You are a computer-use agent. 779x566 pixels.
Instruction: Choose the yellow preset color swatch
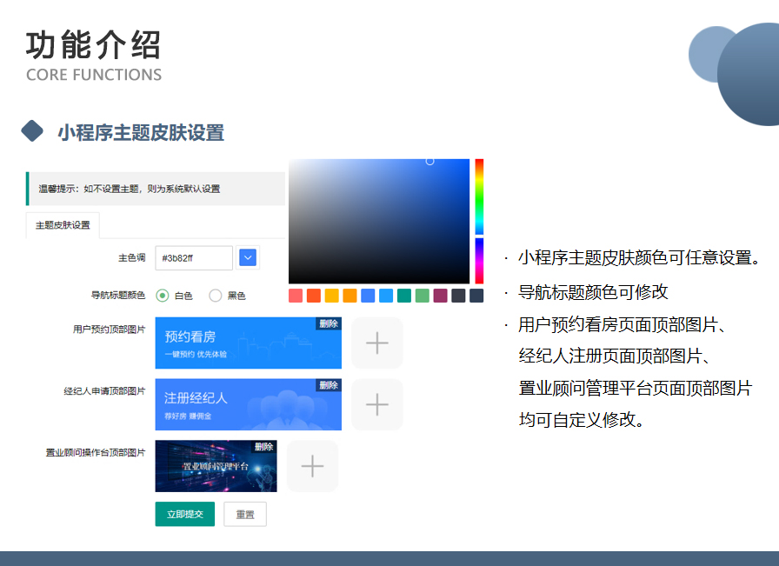coord(331,296)
